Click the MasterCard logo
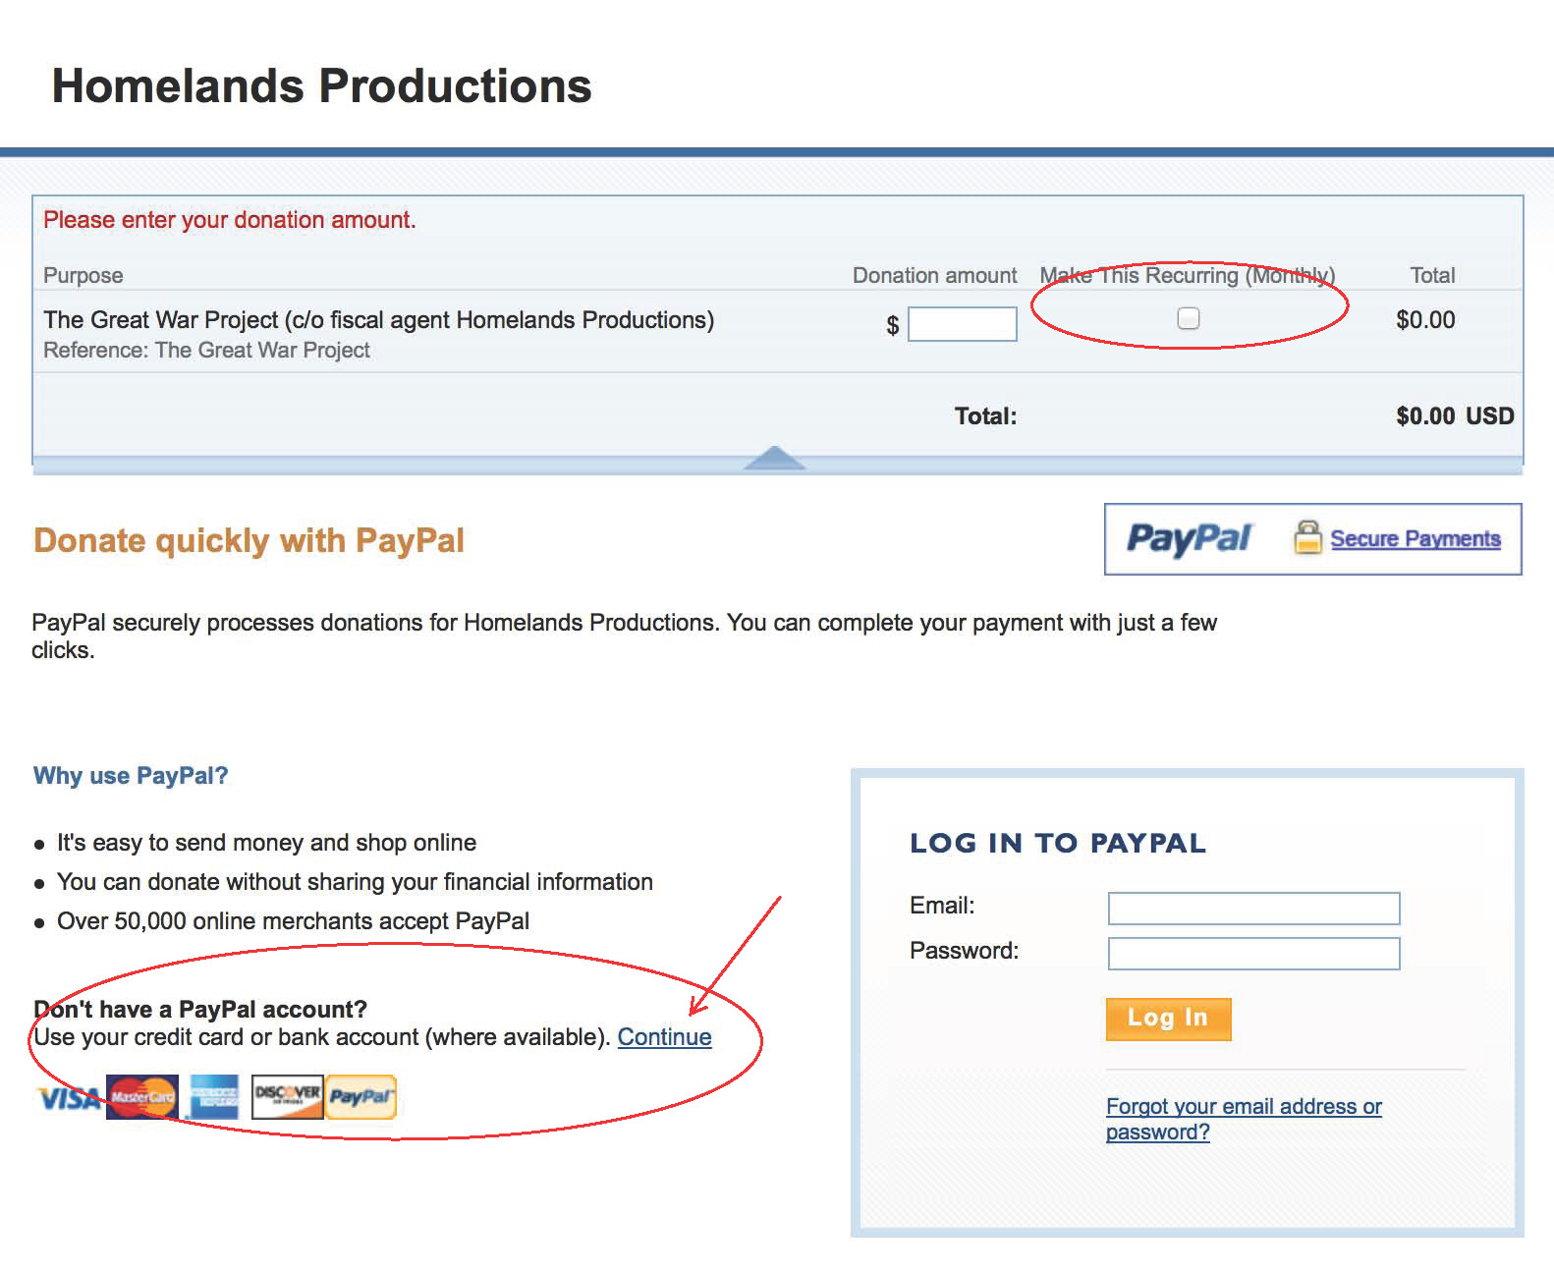This screenshot has height=1271, width=1554. tap(142, 1097)
